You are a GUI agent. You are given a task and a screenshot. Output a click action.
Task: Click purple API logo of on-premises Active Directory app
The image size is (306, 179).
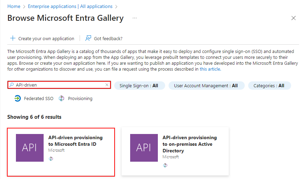[144, 148]
